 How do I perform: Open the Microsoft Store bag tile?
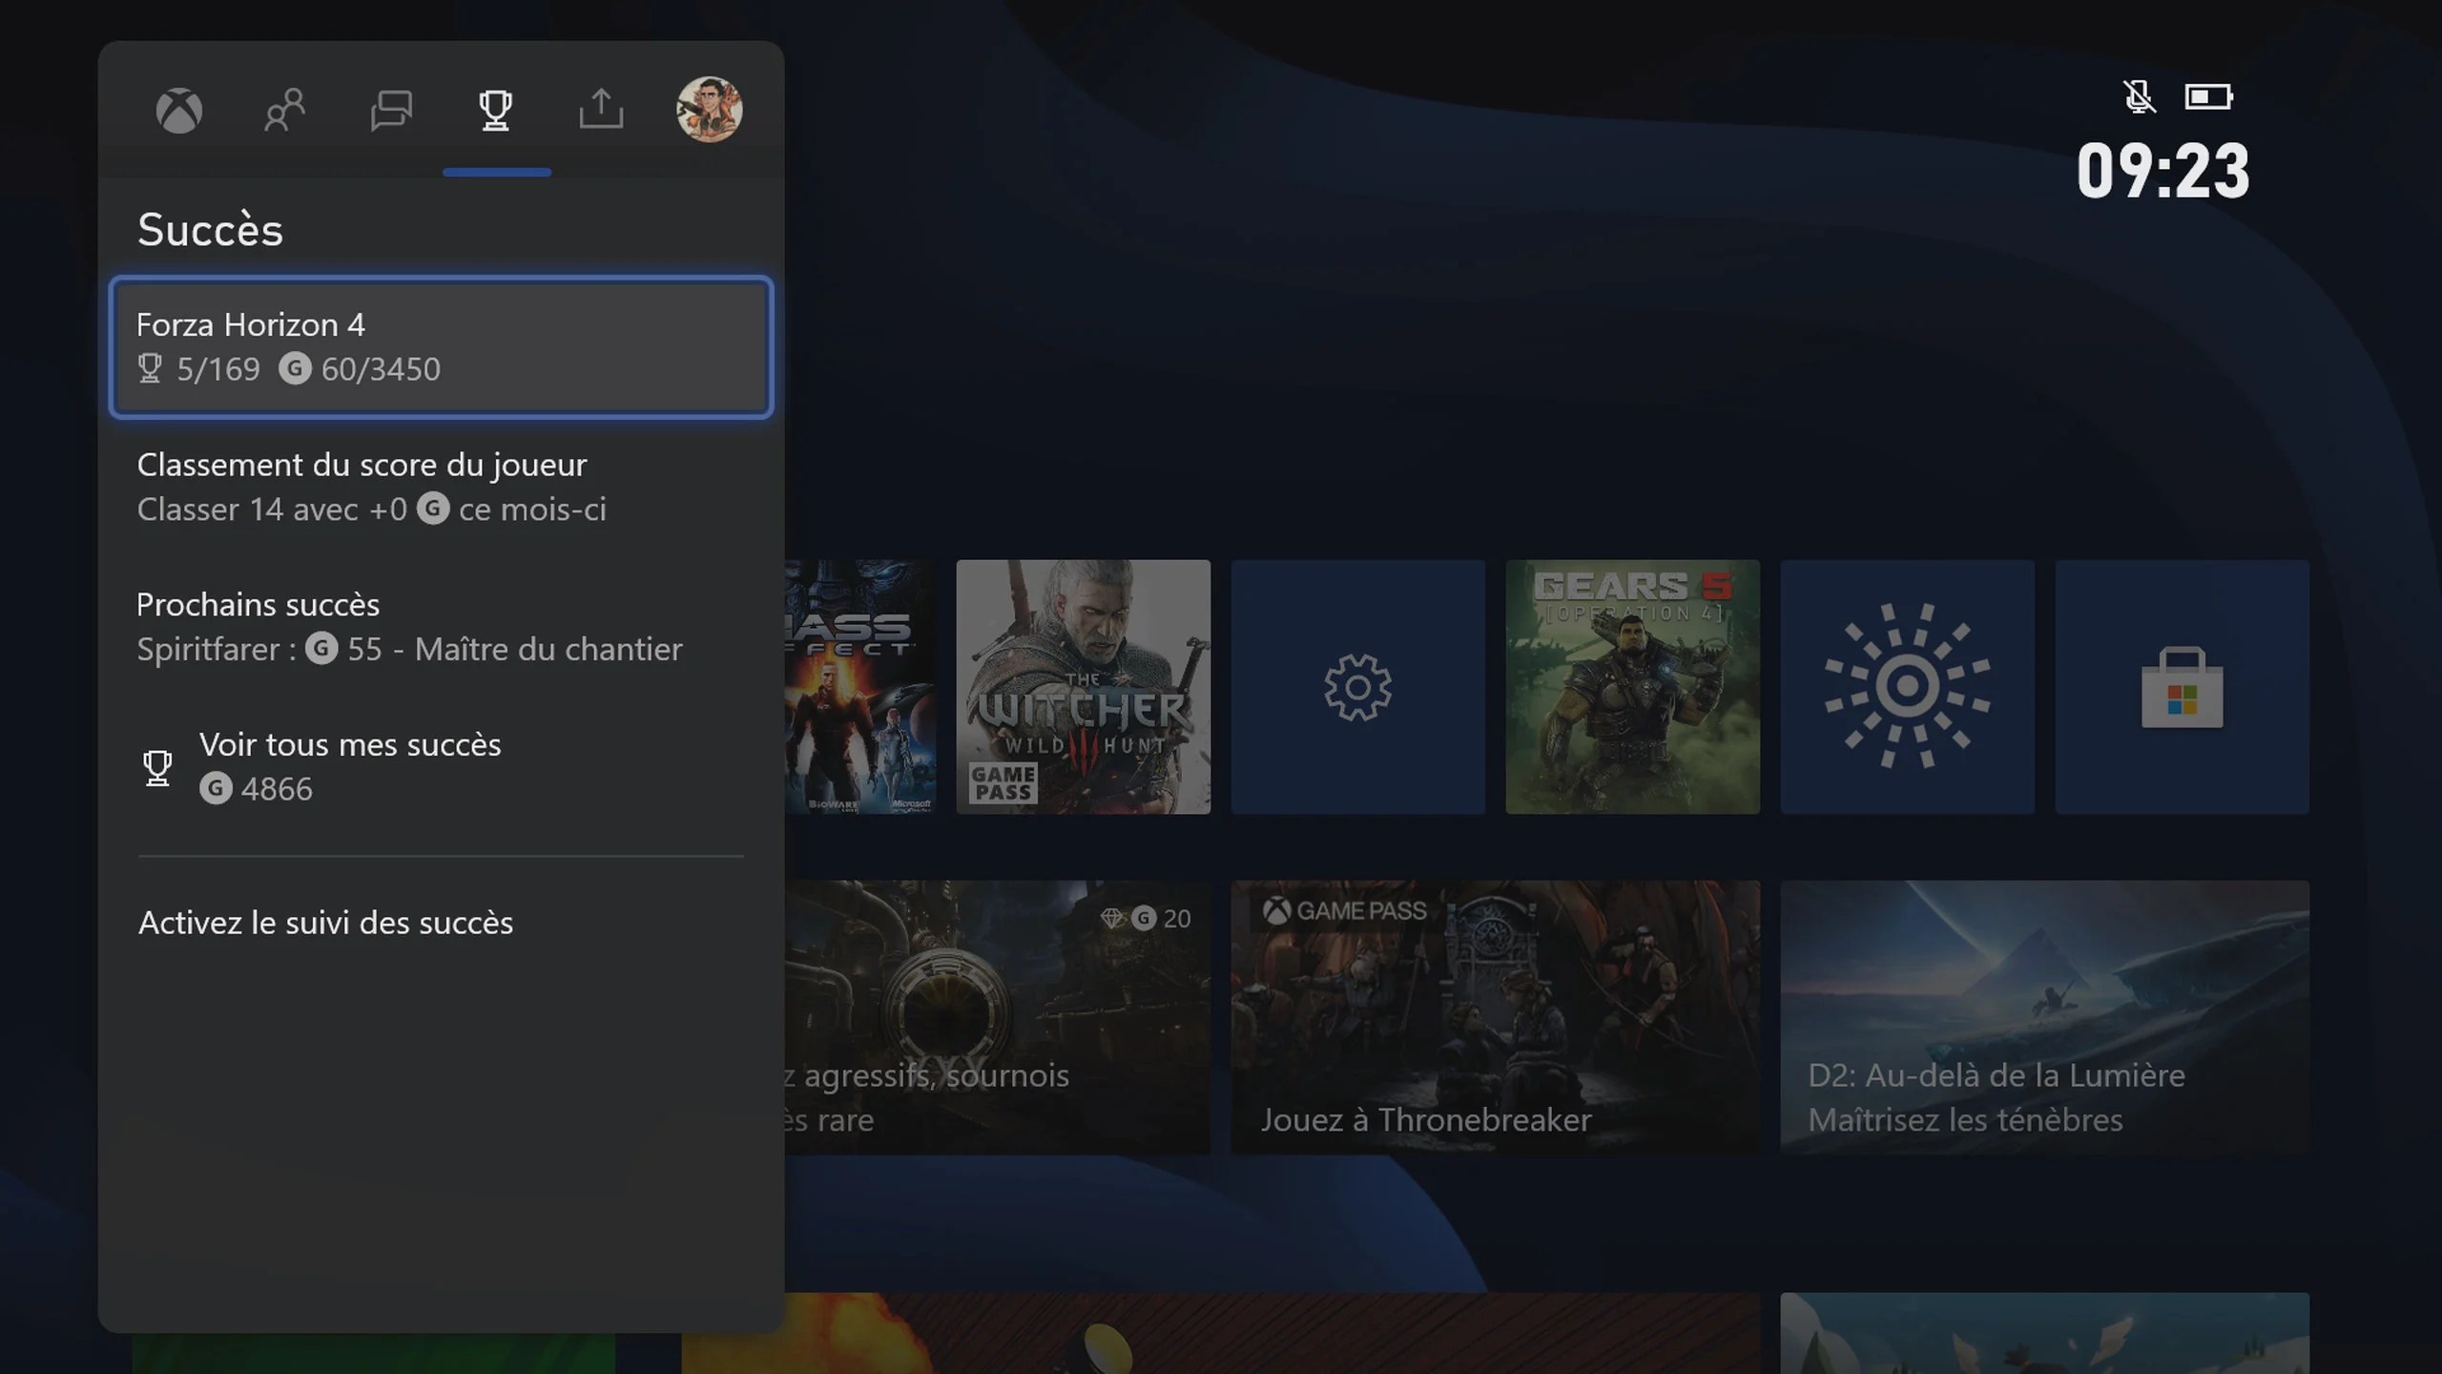(x=2182, y=687)
